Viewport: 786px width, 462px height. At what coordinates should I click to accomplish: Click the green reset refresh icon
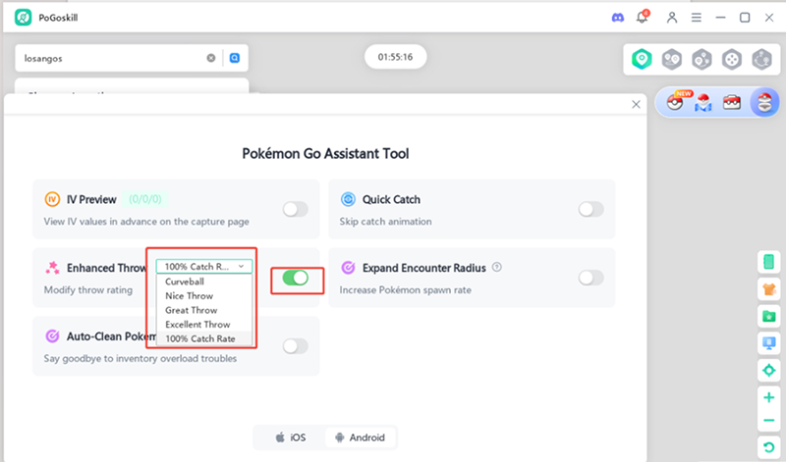[x=769, y=446]
